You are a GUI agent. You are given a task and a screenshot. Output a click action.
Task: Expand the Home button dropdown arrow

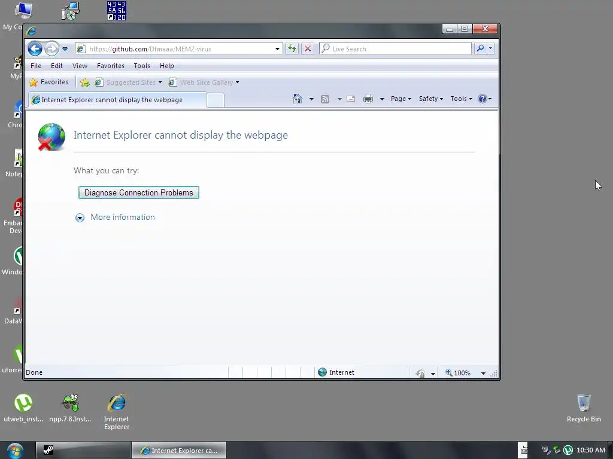(x=311, y=99)
